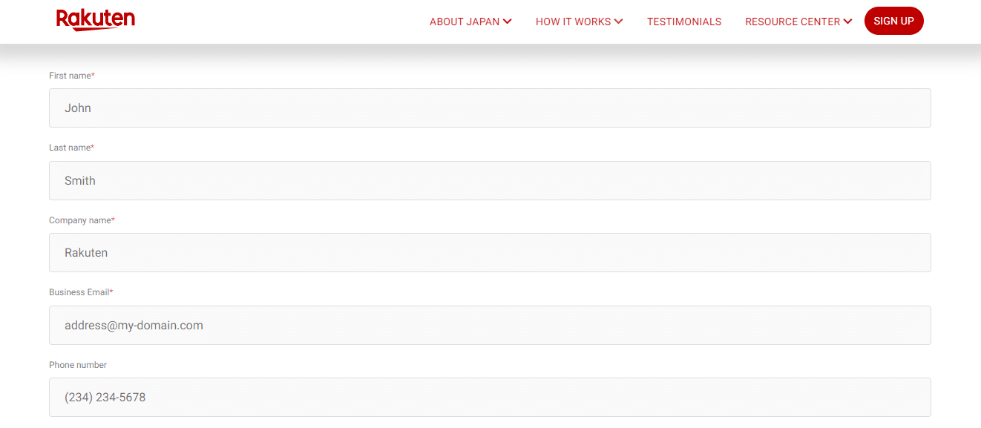
Task: Click the 'Company name' label text
Action: [80, 220]
